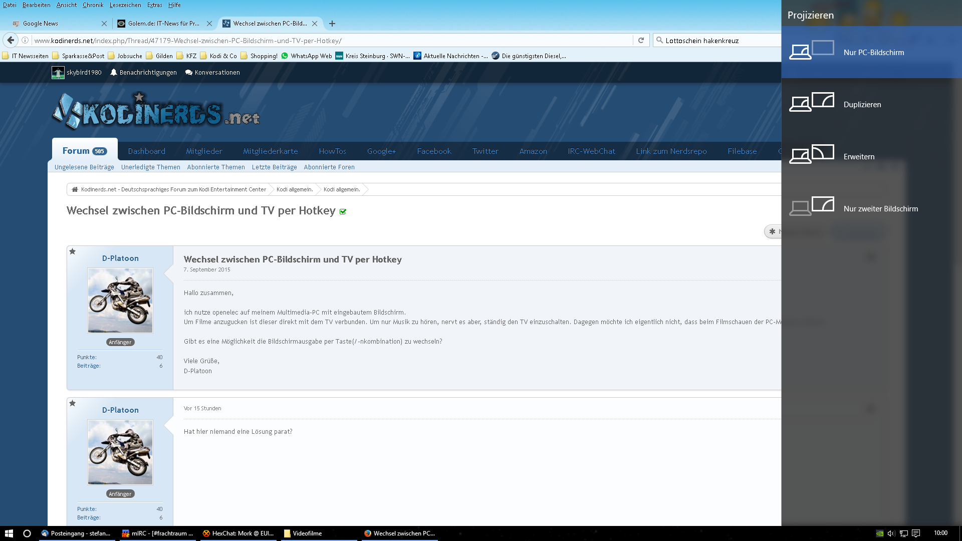962x541 pixels.
Task: Open WhatsApp Web bookmark
Action: [307, 56]
